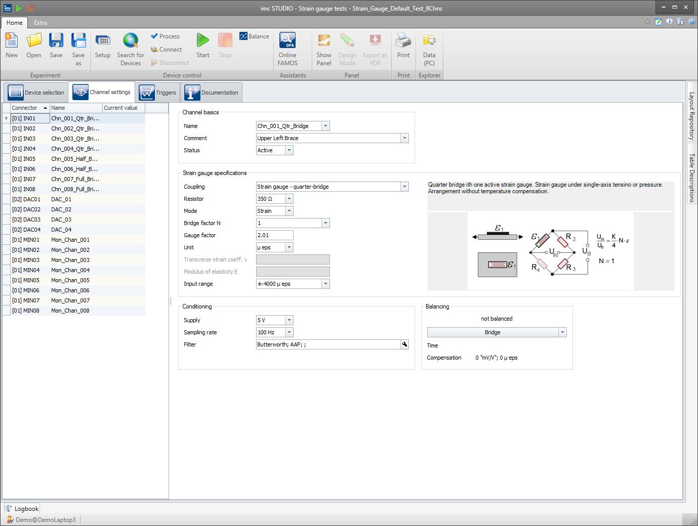698x526 pixels.
Task: Click the user settings icon beside help
Action: [x=680, y=22]
